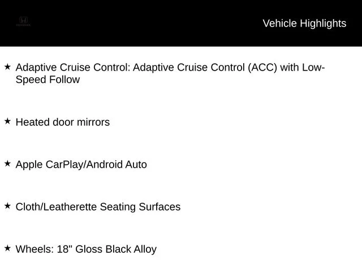Screen dimensions: 362x271
Task: Click the word Android in CarPlay line
Action: [x=104, y=164]
